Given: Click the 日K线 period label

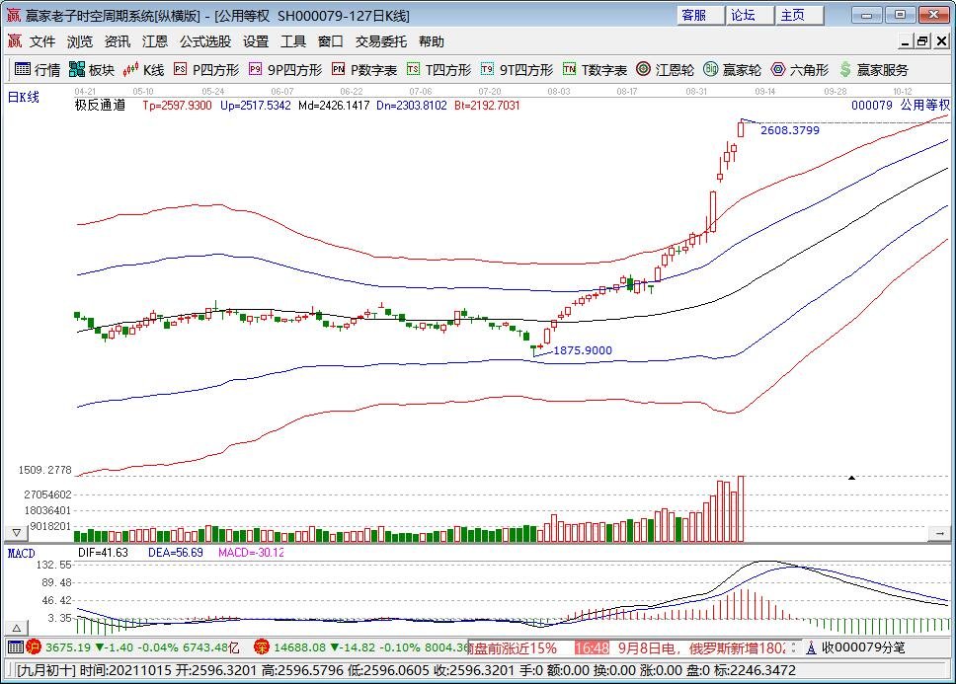Looking at the screenshot, I should click(x=23, y=97).
